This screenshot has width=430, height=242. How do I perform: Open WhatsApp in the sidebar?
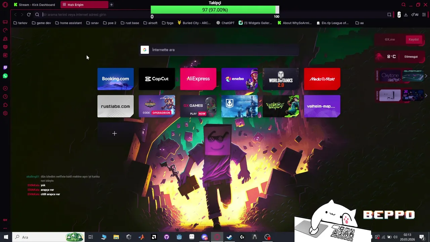pyautogui.click(x=5, y=76)
